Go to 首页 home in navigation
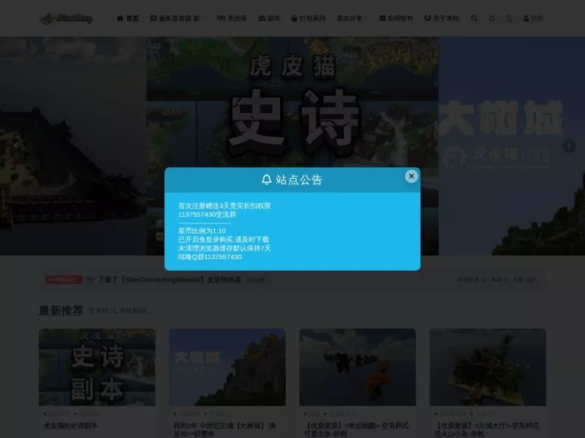585x438 pixels. (127, 18)
